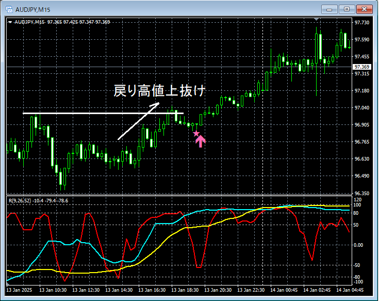The height and width of the screenshot is (301, 379).
Task: Select the current price label 97.369
Action: coord(362,67)
